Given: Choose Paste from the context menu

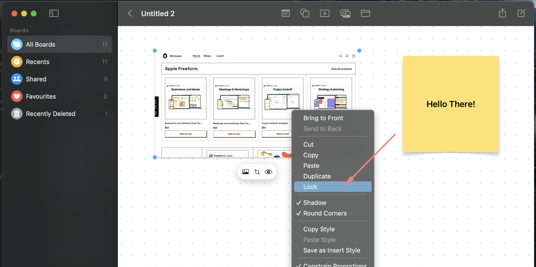Looking at the screenshot, I should coord(333,166).
